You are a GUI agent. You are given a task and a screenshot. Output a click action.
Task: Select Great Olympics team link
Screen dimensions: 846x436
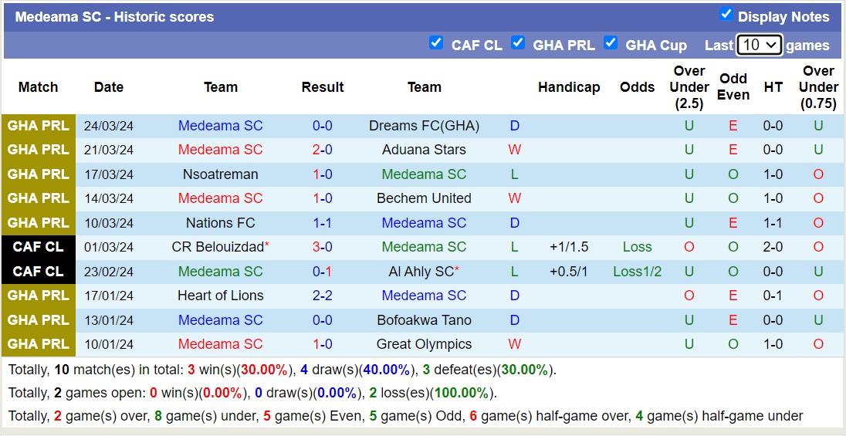point(424,344)
